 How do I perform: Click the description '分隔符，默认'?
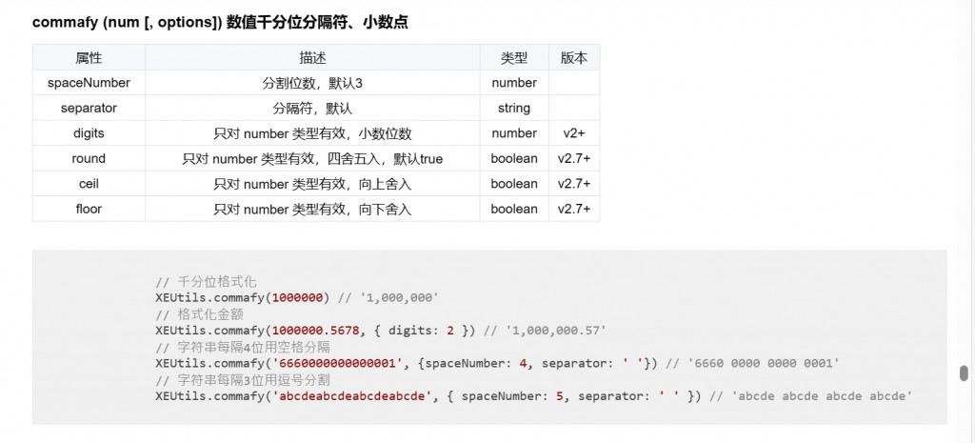pyautogui.click(x=312, y=109)
